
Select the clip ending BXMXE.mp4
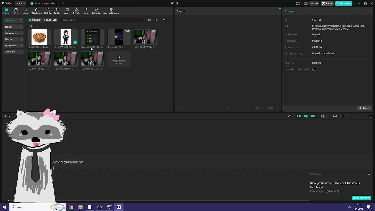point(92,59)
